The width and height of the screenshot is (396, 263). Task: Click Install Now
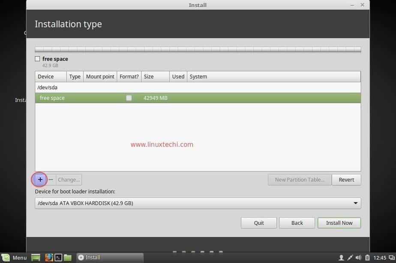(x=339, y=223)
